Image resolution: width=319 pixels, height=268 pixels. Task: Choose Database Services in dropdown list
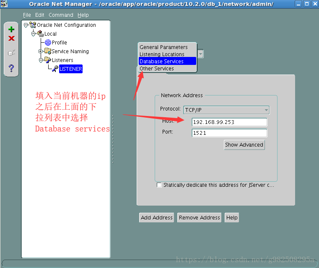pos(167,61)
